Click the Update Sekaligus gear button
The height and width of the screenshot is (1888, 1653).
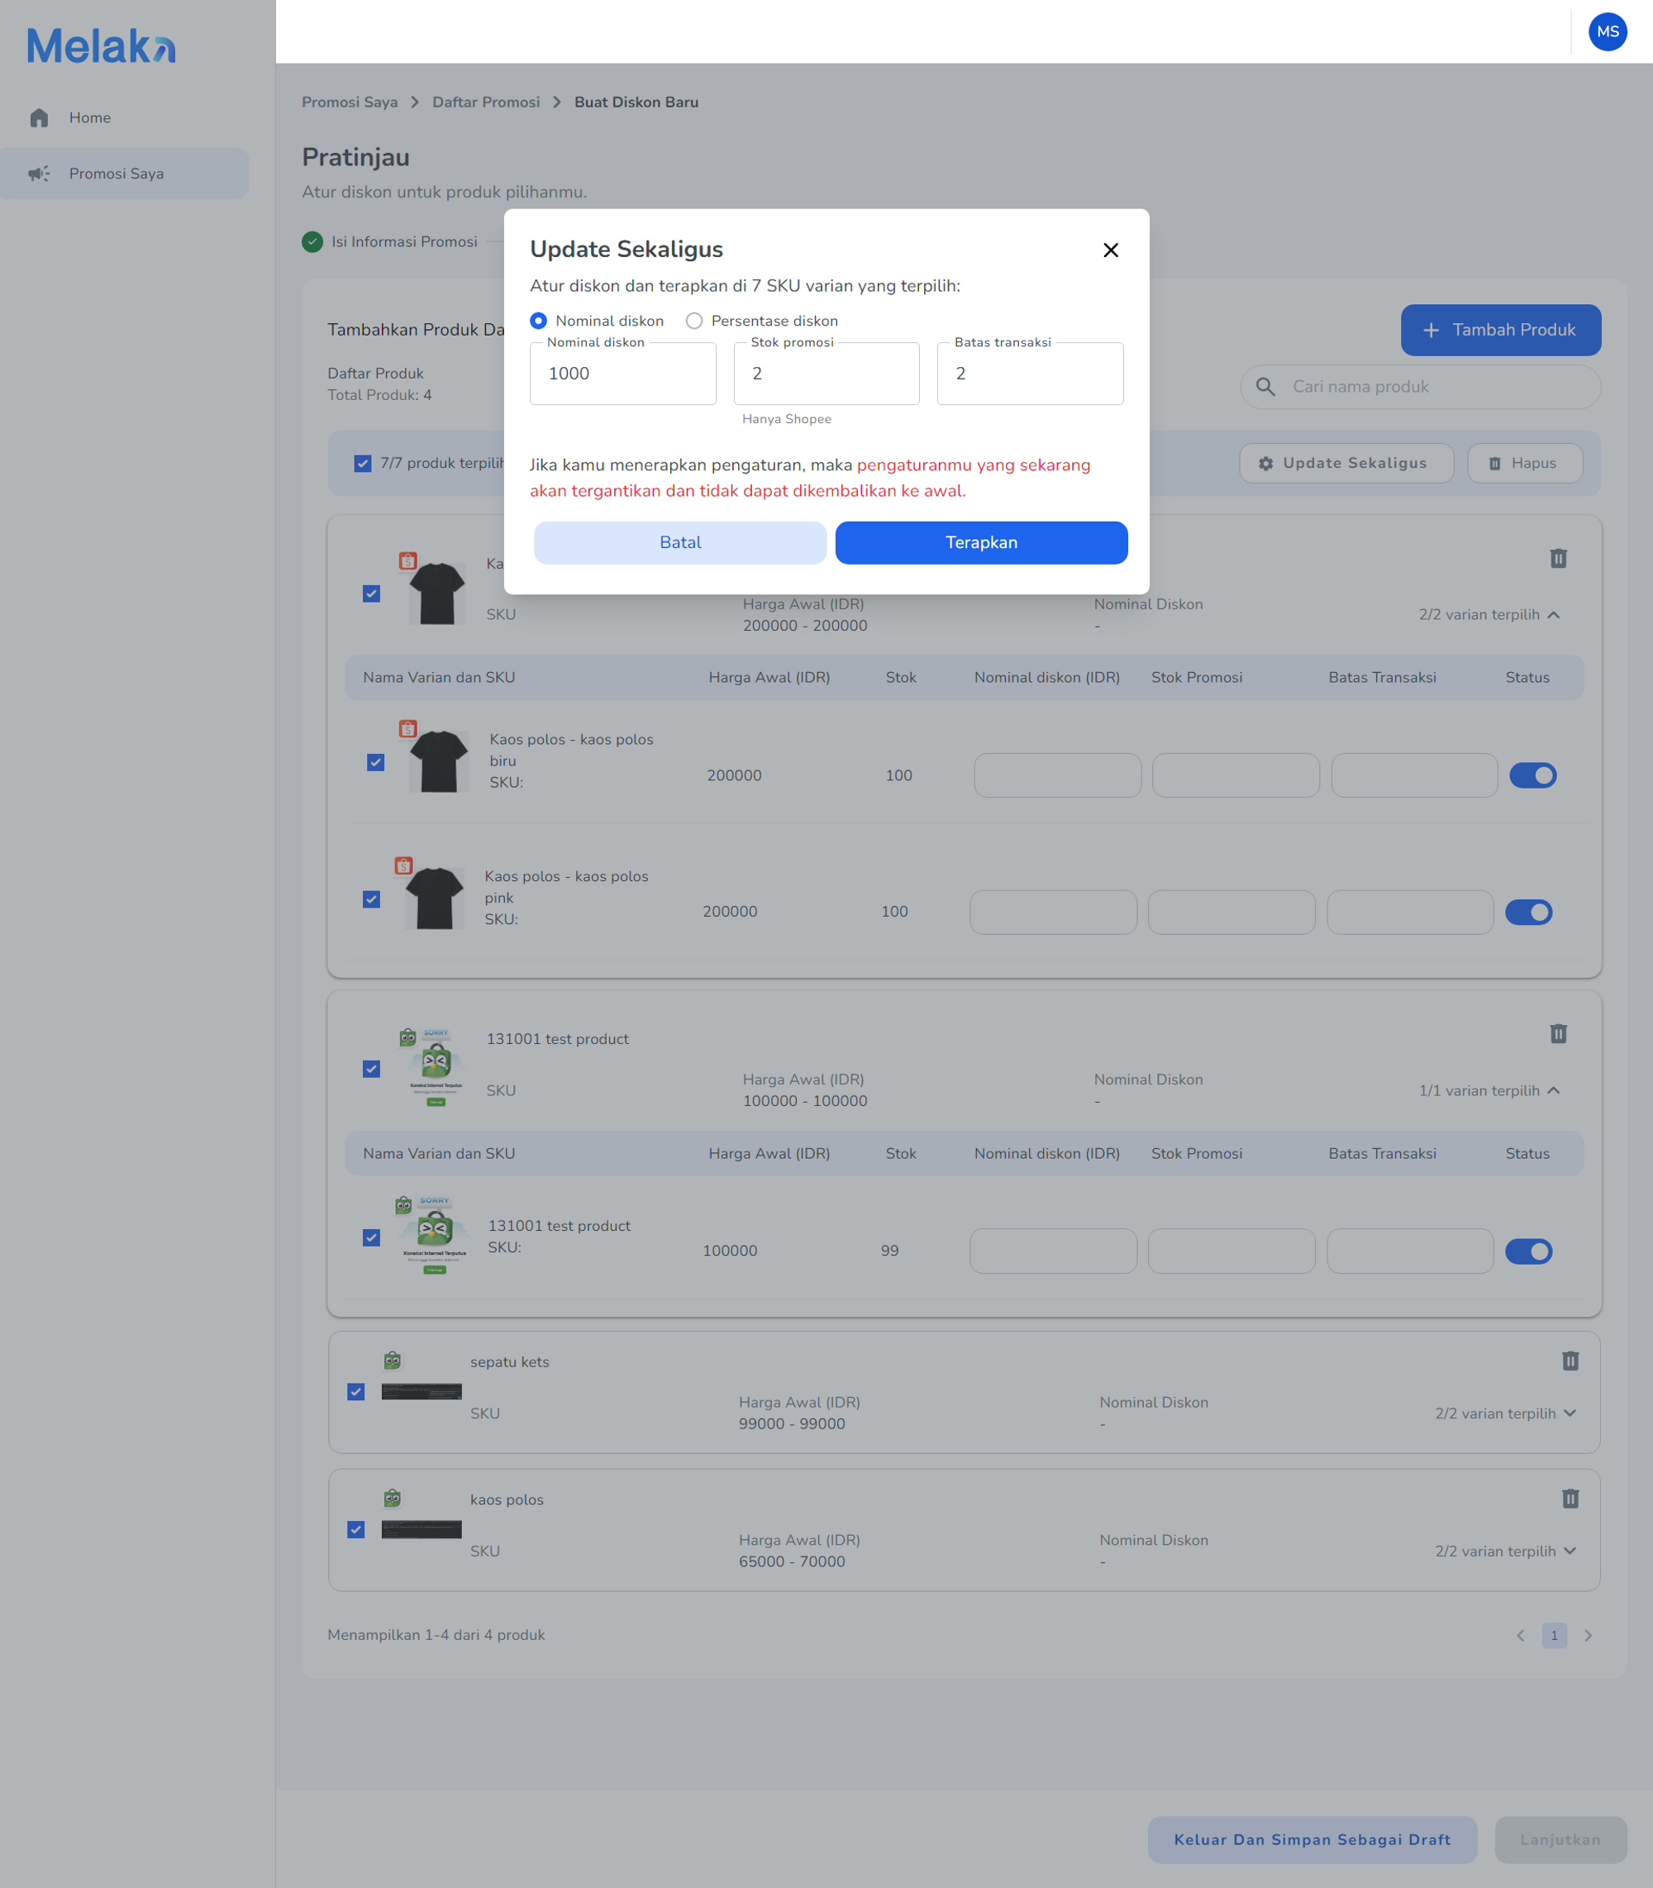click(1346, 463)
